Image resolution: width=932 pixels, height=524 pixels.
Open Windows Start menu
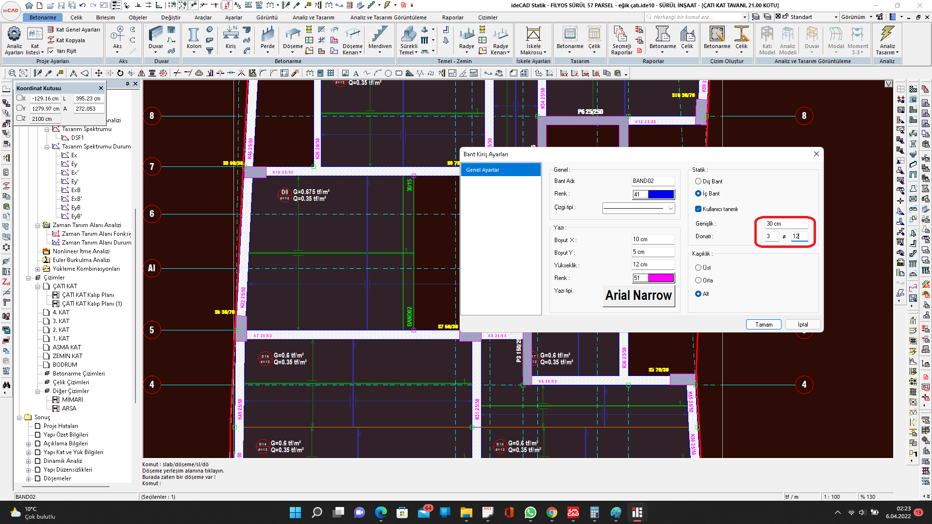coord(295,512)
